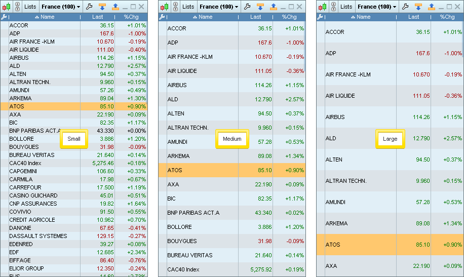
Task: Open wrench settings in Medium panel toolbar
Action: (247, 7)
